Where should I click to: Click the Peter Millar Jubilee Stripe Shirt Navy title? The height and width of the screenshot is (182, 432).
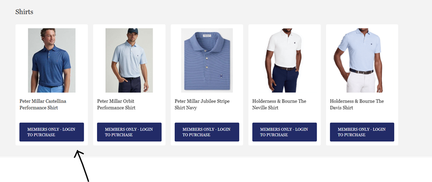point(202,105)
